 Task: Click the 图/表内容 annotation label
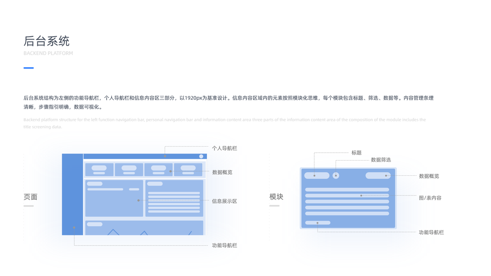[x=430, y=198]
